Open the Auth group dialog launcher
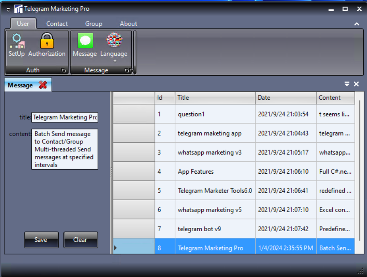 coord(64,71)
